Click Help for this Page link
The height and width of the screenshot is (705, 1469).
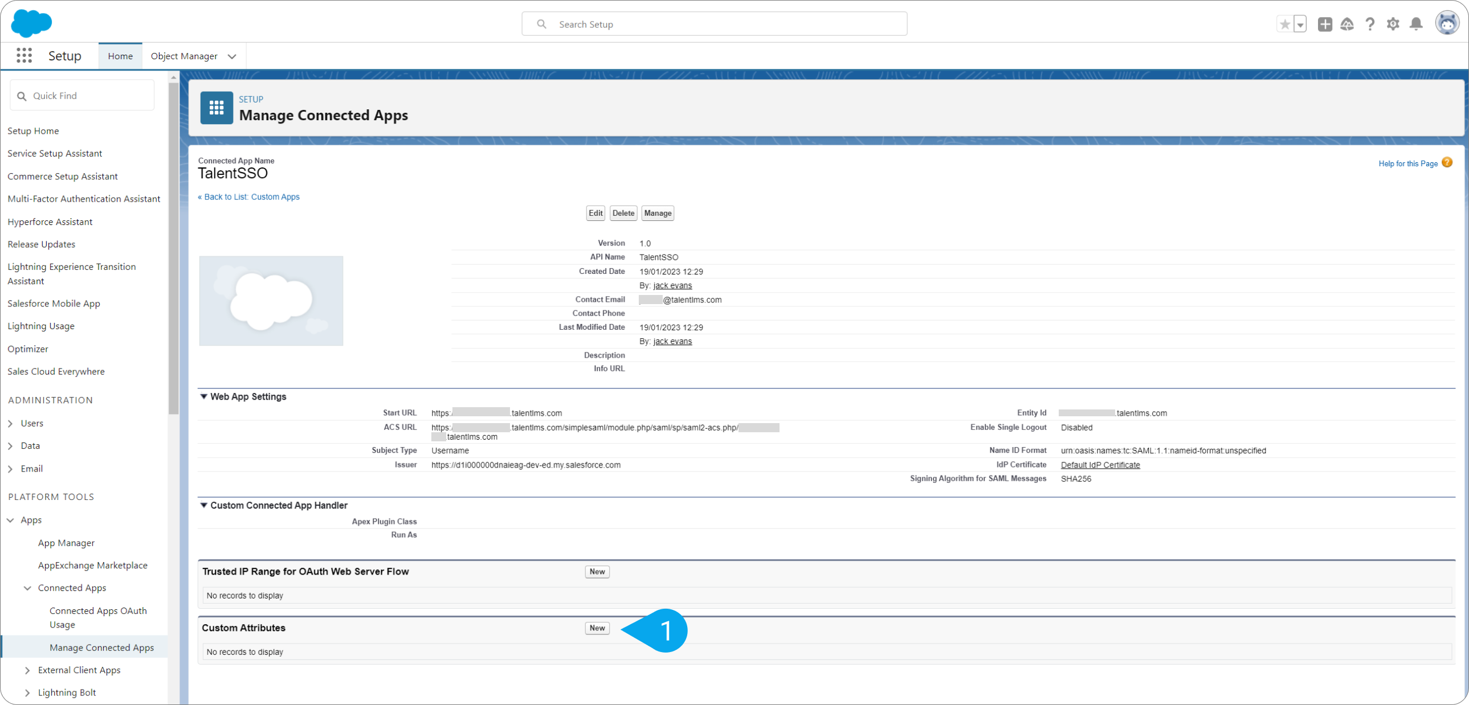click(x=1408, y=163)
